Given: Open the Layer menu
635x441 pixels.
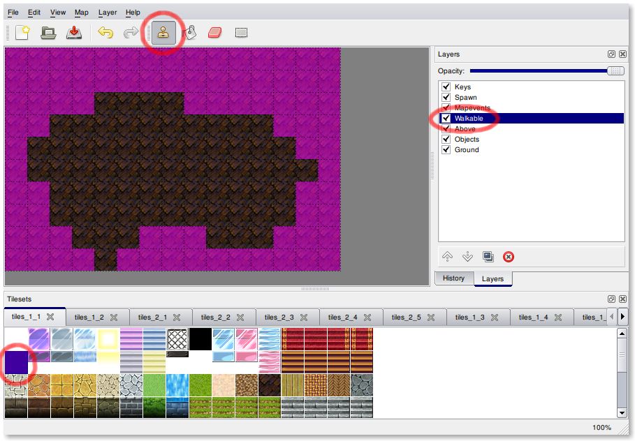Looking at the screenshot, I should tap(108, 13).
